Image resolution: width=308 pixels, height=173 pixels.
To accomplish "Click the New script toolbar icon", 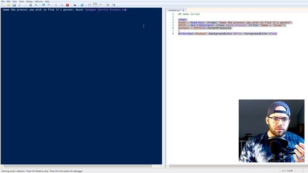I will [x=3, y=5].
